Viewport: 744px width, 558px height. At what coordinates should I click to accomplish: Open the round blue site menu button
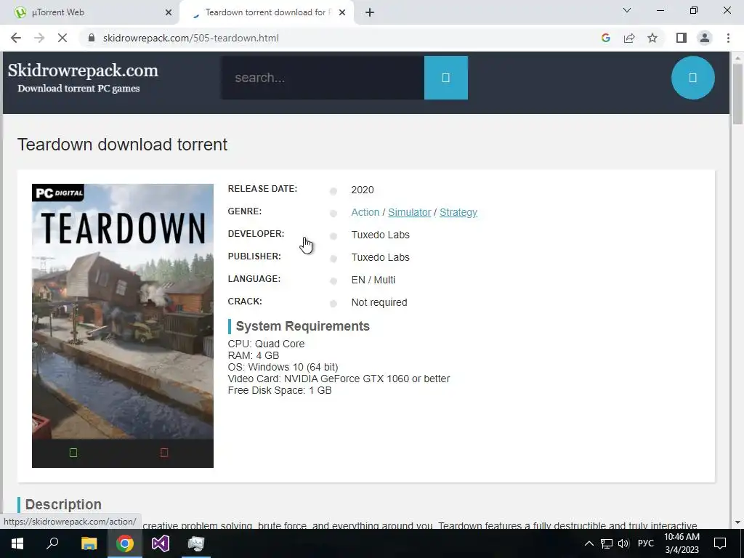(692, 78)
